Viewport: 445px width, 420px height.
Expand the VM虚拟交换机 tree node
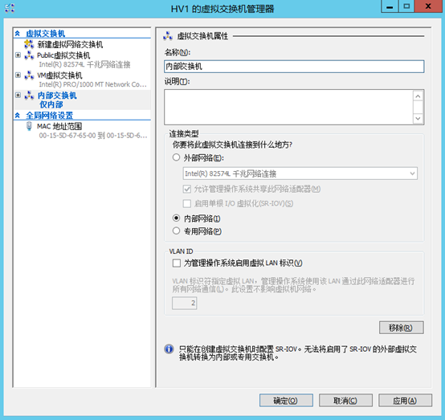click(18, 75)
